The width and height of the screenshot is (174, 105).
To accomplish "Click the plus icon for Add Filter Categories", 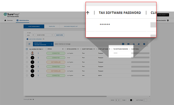I will [27, 39].
